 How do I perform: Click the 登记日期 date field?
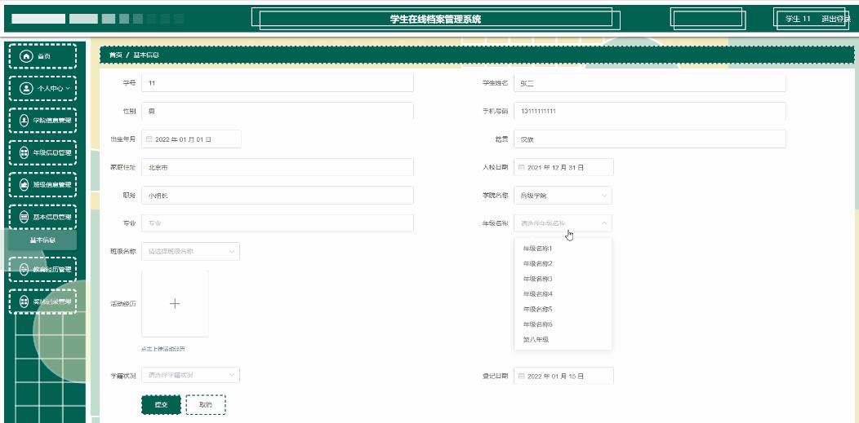tap(563, 376)
